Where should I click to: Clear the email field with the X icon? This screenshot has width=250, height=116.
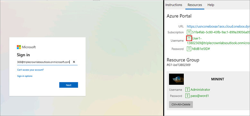click(74, 62)
